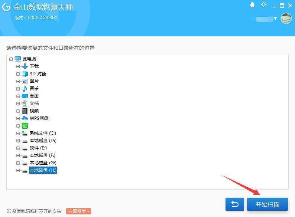The image size is (295, 217).
Task: Select the 桌面 label
Action: point(34,96)
